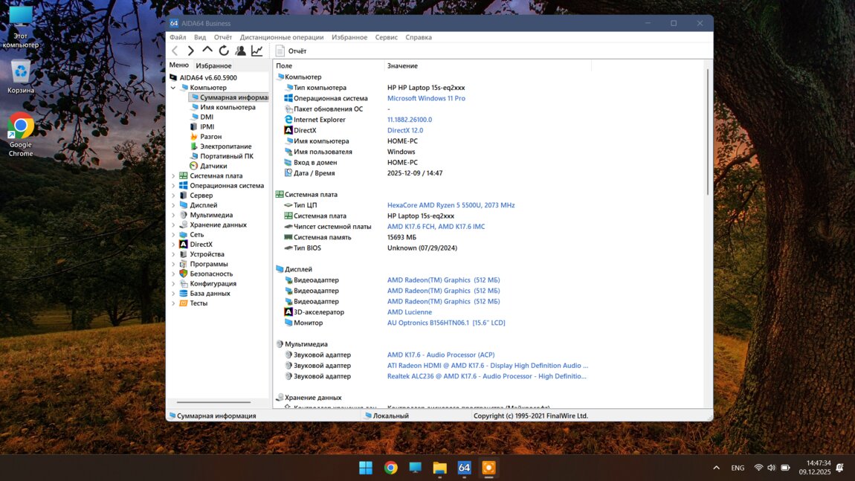The width and height of the screenshot is (855, 481).
Task: Select the Датчики sensors item in tree
Action: tap(213, 166)
